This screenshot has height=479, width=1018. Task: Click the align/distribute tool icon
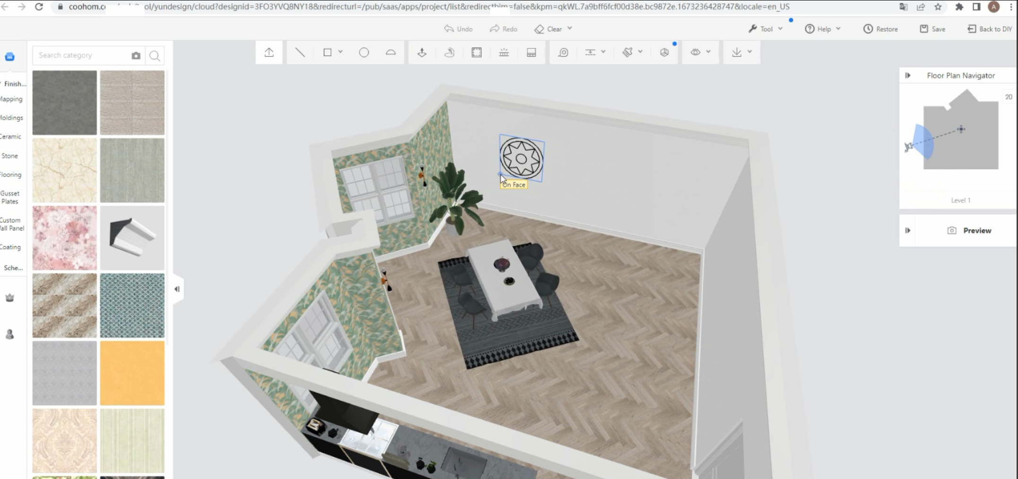coord(590,52)
